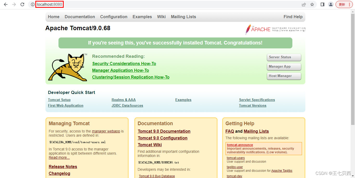The width and height of the screenshot is (355, 178).
Task: Click the share page icon
Action: [304, 4]
